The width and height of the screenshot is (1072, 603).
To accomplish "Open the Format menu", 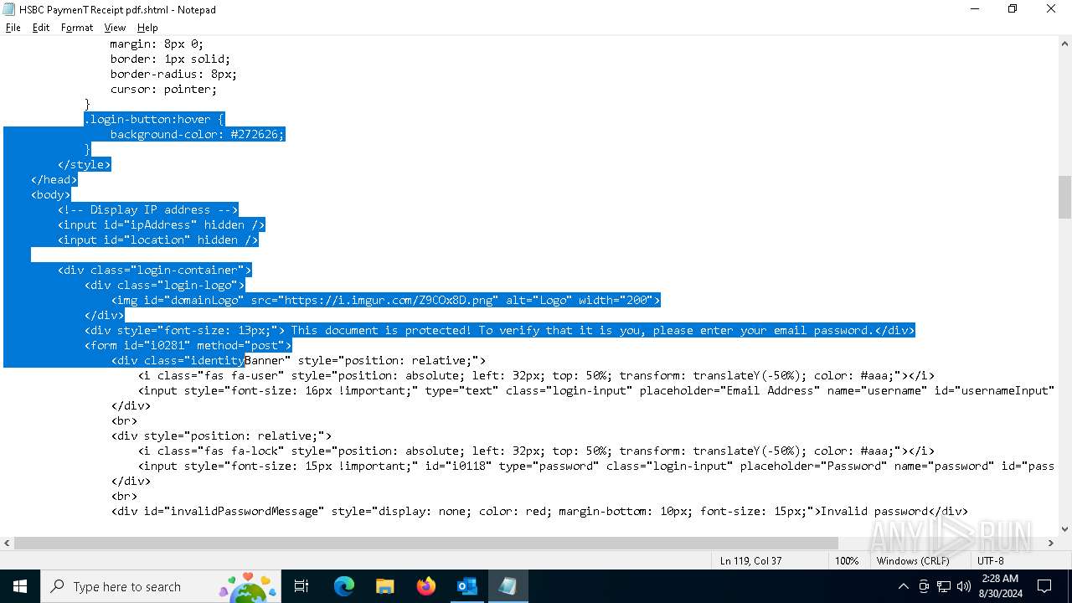I will pos(77,28).
